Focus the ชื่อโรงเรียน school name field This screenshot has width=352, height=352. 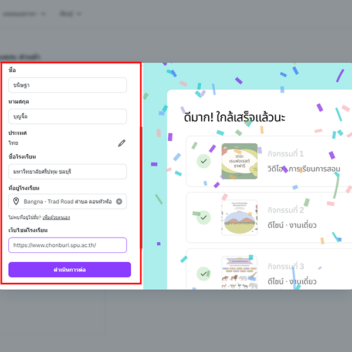[67, 171]
